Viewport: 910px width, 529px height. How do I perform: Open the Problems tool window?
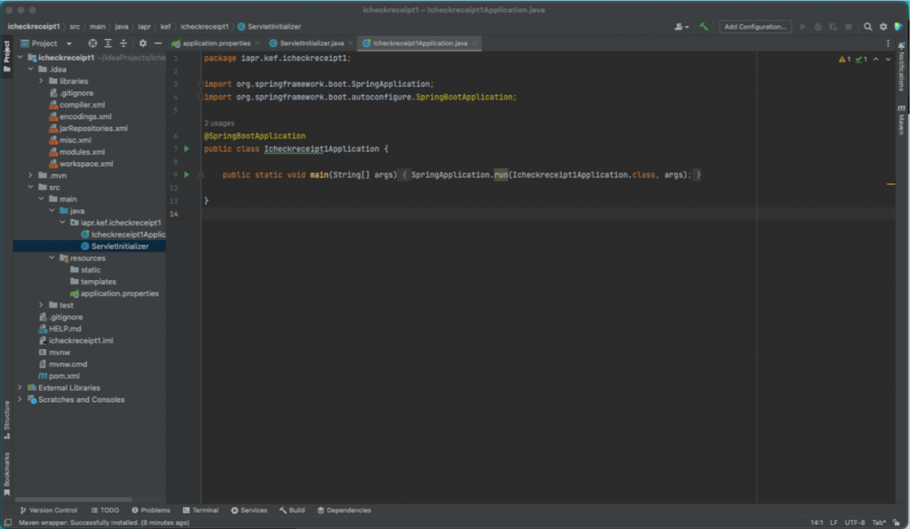[x=151, y=510]
